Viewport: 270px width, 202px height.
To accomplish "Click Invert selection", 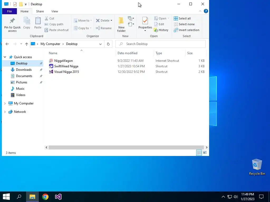I will coord(186,30).
